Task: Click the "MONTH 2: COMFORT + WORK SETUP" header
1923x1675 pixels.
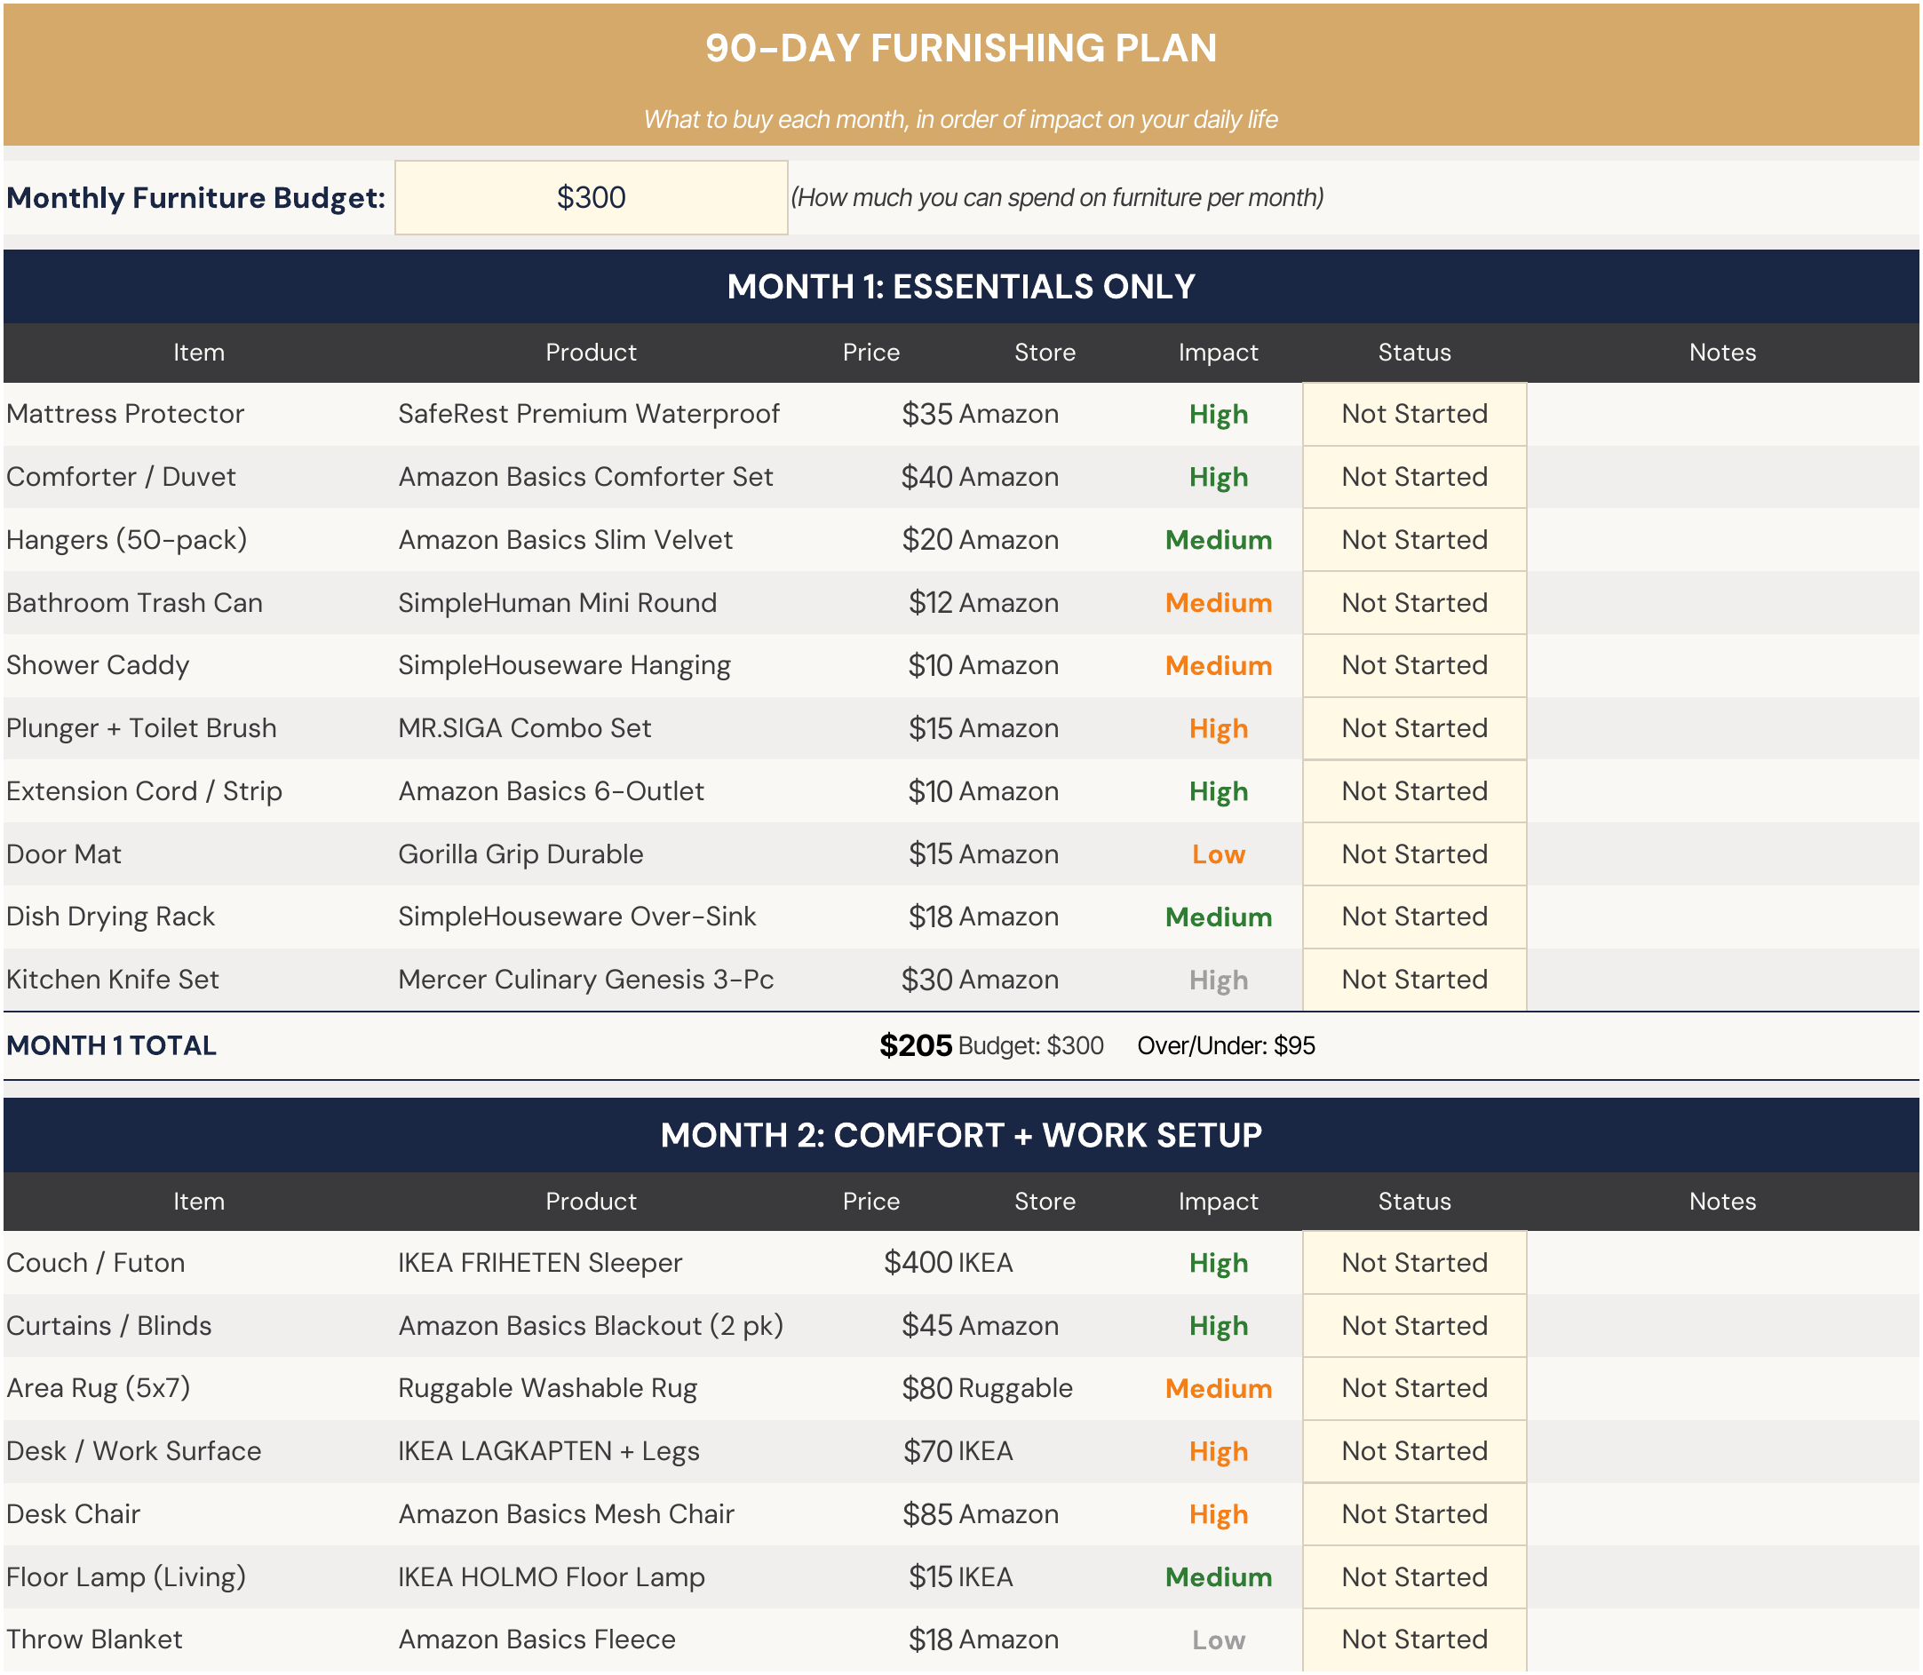Action: (x=961, y=1136)
